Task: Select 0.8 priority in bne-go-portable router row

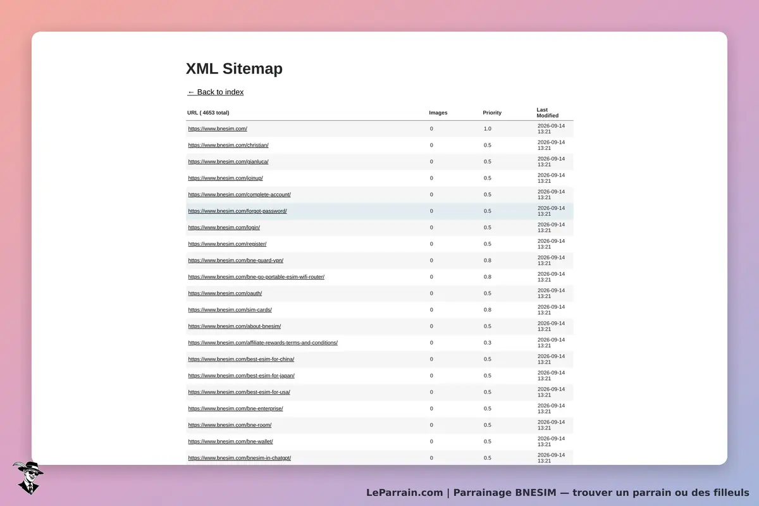Action: point(488,277)
